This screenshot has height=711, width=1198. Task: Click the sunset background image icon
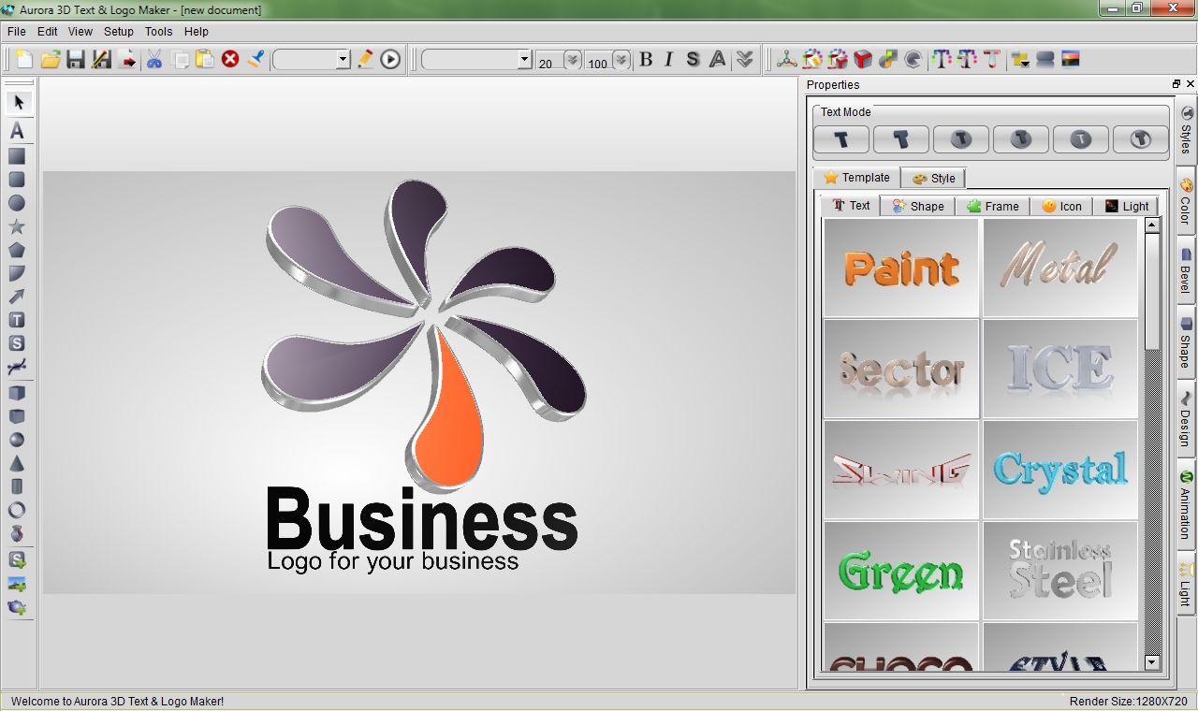coord(1071,60)
